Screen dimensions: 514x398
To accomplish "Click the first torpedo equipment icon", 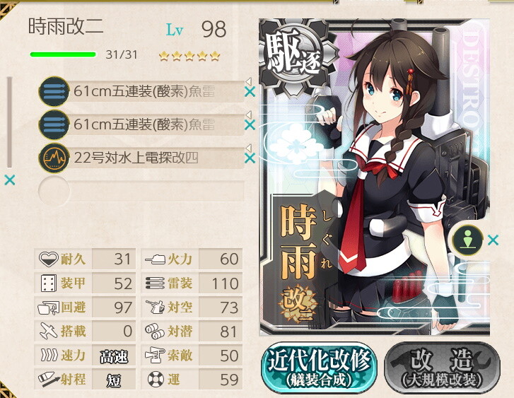I will point(54,91).
